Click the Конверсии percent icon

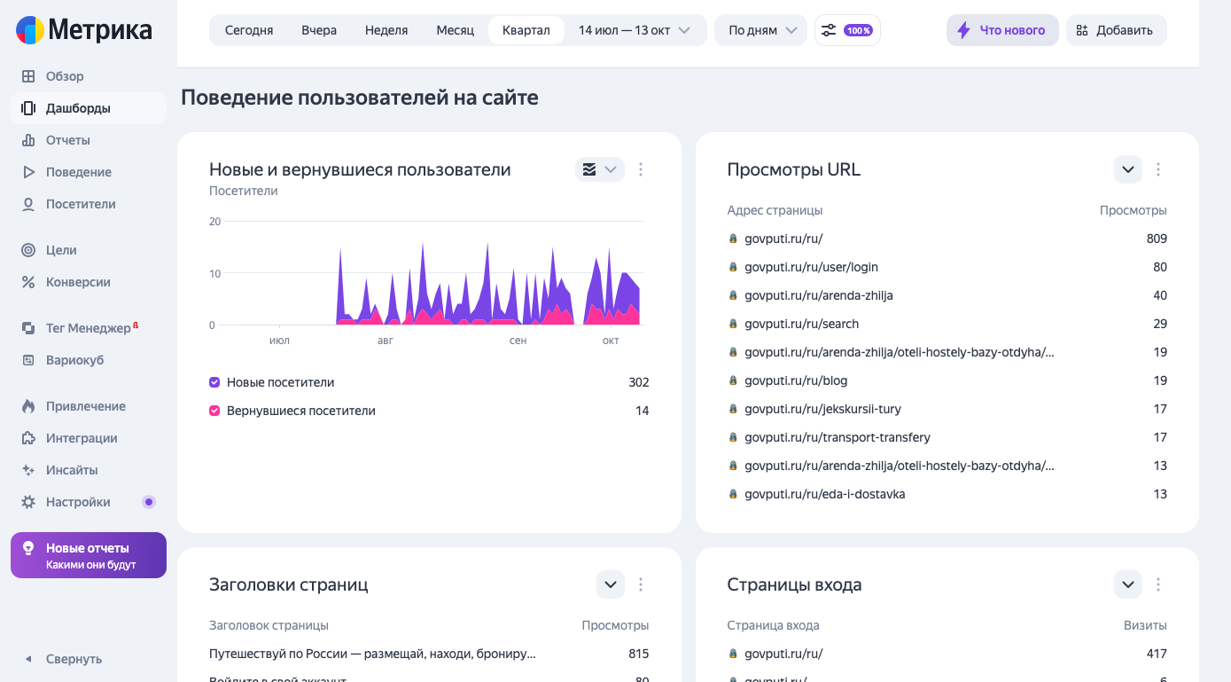pos(28,282)
